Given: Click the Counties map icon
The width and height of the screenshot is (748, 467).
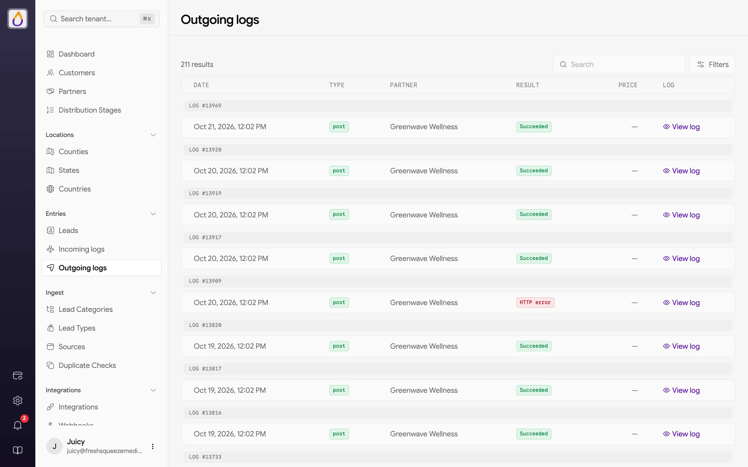Looking at the screenshot, I should pyautogui.click(x=50, y=152).
